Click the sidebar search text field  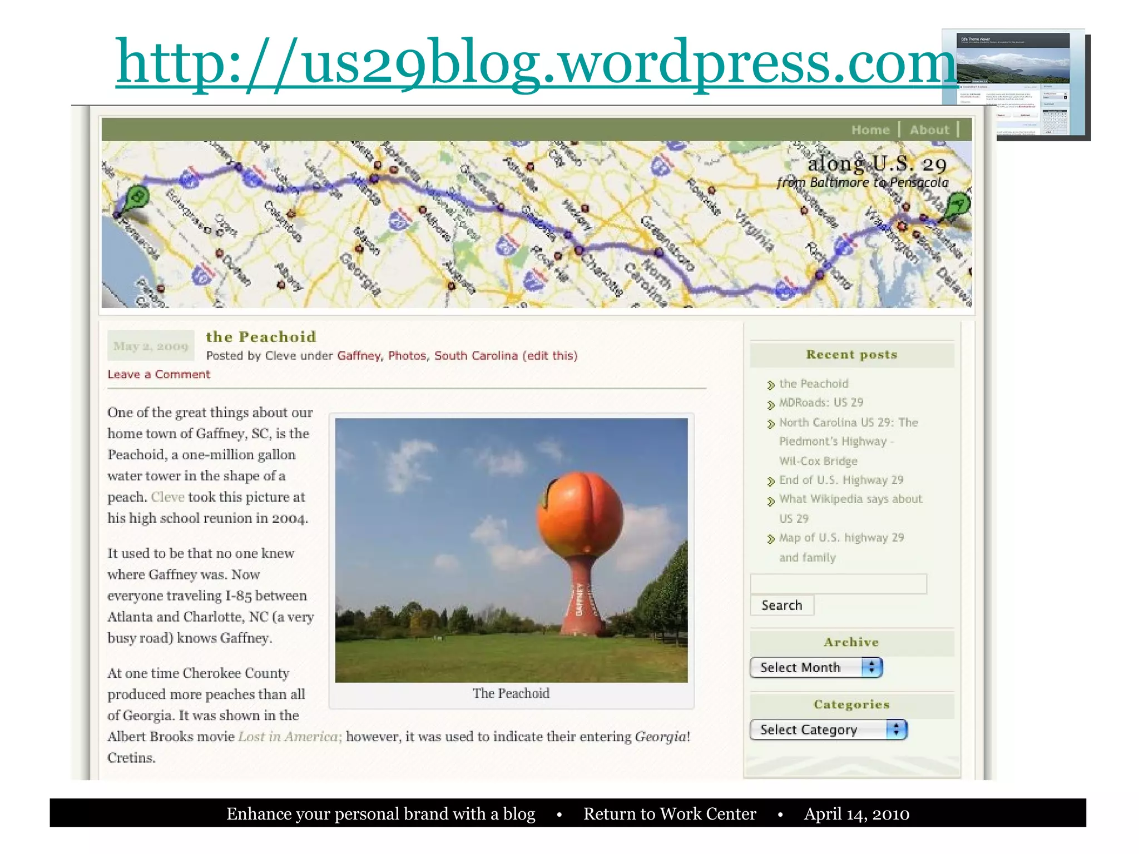[x=838, y=584]
